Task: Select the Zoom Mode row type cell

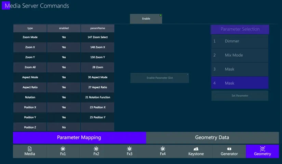Action: 30,37
